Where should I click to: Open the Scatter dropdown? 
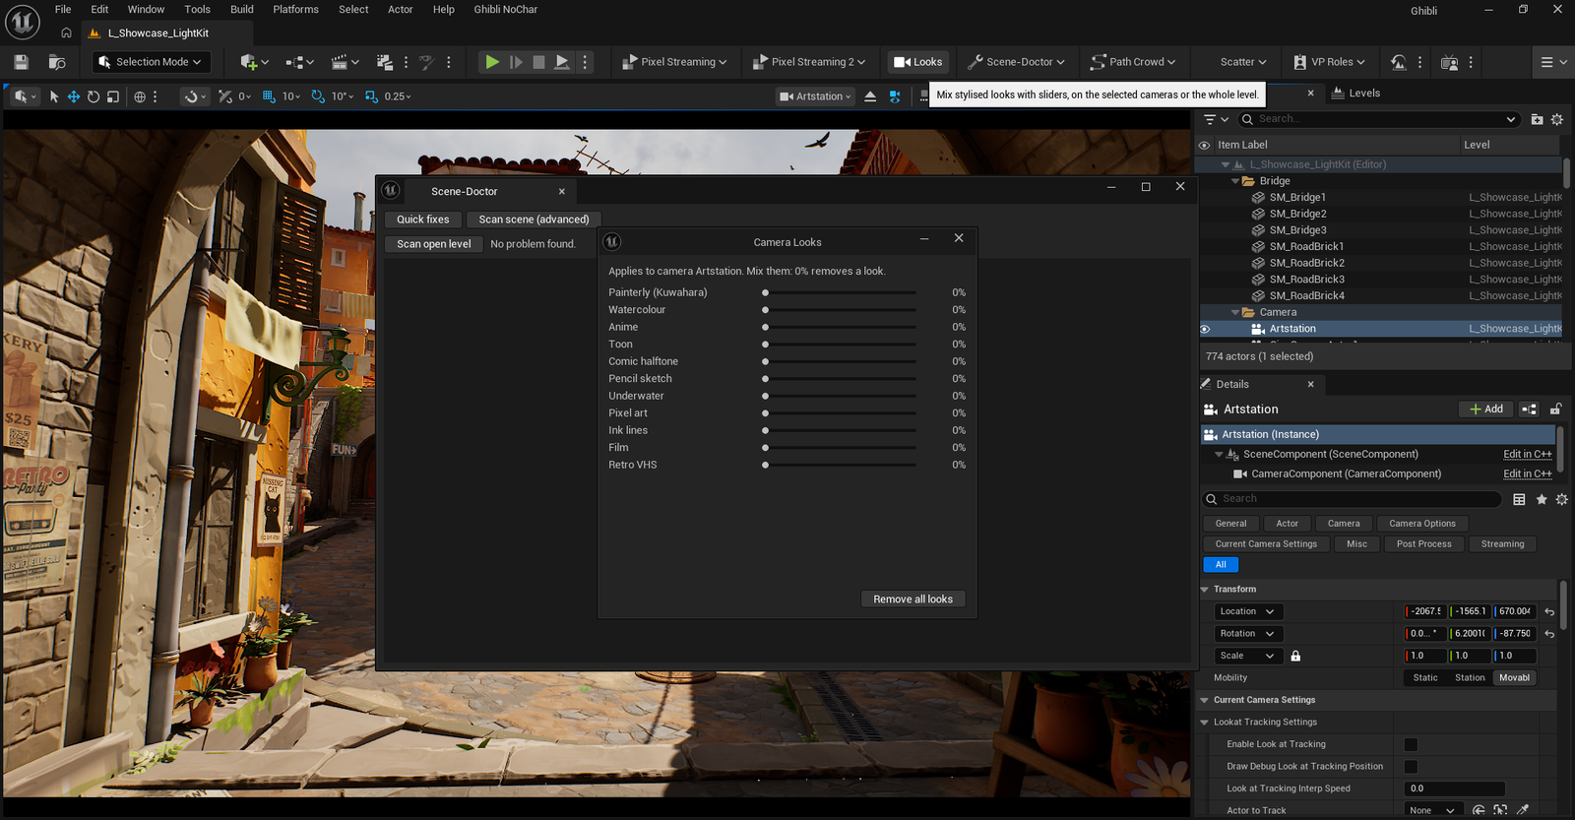tap(1243, 62)
